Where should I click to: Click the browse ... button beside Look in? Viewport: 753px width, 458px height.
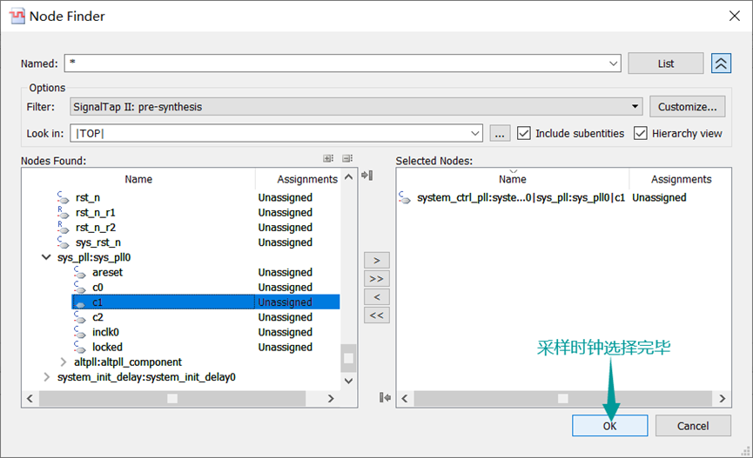point(500,133)
